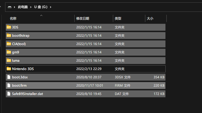Expand the chevron after 此电脑 breadcrumb

[31, 7]
